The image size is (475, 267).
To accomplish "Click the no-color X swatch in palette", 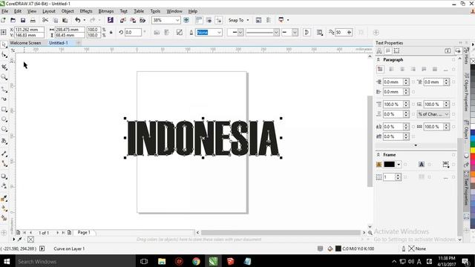I will (473, 61).
